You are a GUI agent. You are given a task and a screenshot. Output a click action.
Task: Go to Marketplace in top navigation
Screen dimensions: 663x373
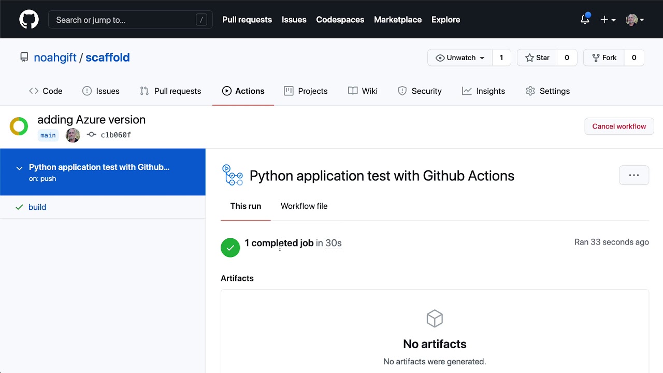(398, 20)
